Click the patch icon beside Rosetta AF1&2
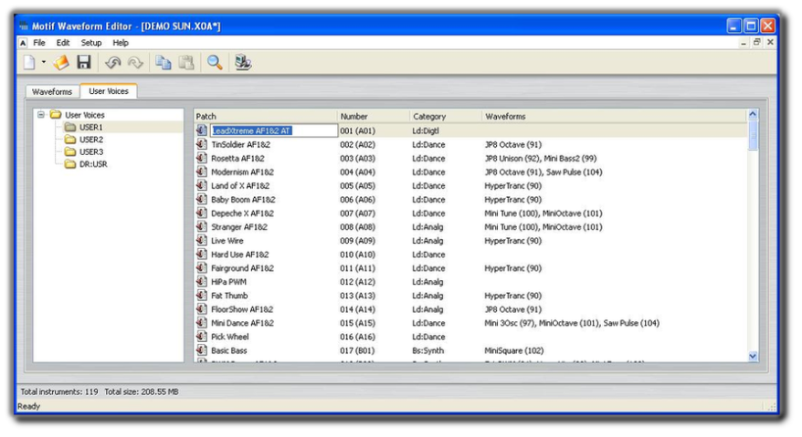Image resolution: width=802 pixels, height=437 pixels. (202, 159)
